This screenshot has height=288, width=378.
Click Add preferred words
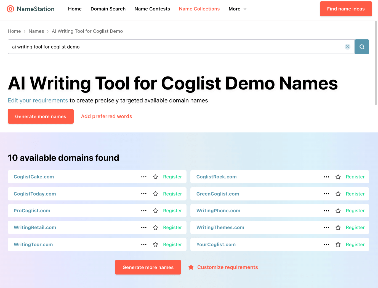[107, 116]
